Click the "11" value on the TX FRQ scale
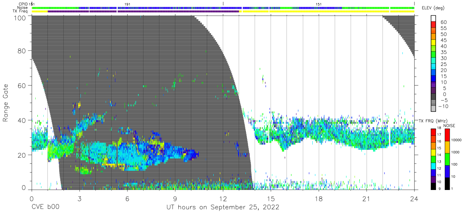 coord(439,175)
